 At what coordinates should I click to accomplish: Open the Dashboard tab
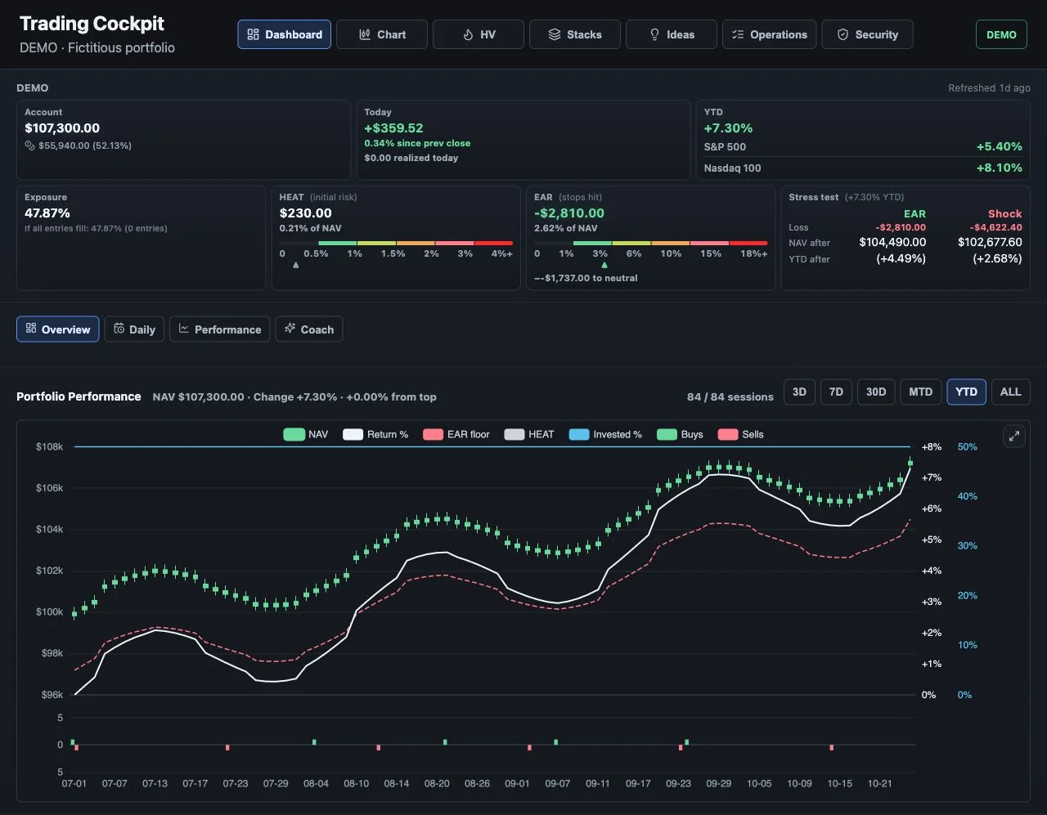click(x=285, y=34)
